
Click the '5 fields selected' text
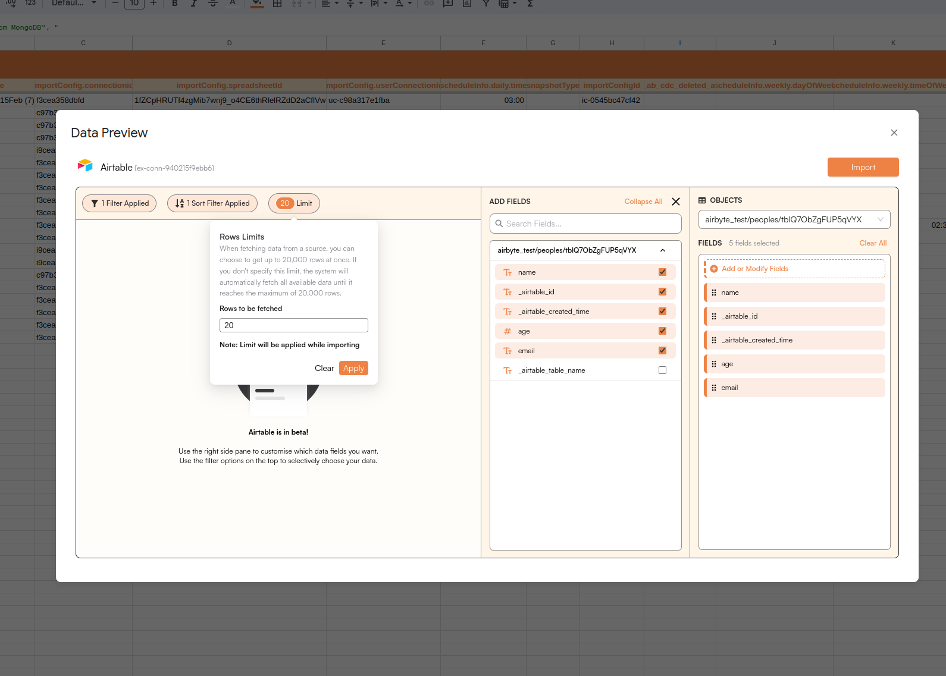pos(754,243)
